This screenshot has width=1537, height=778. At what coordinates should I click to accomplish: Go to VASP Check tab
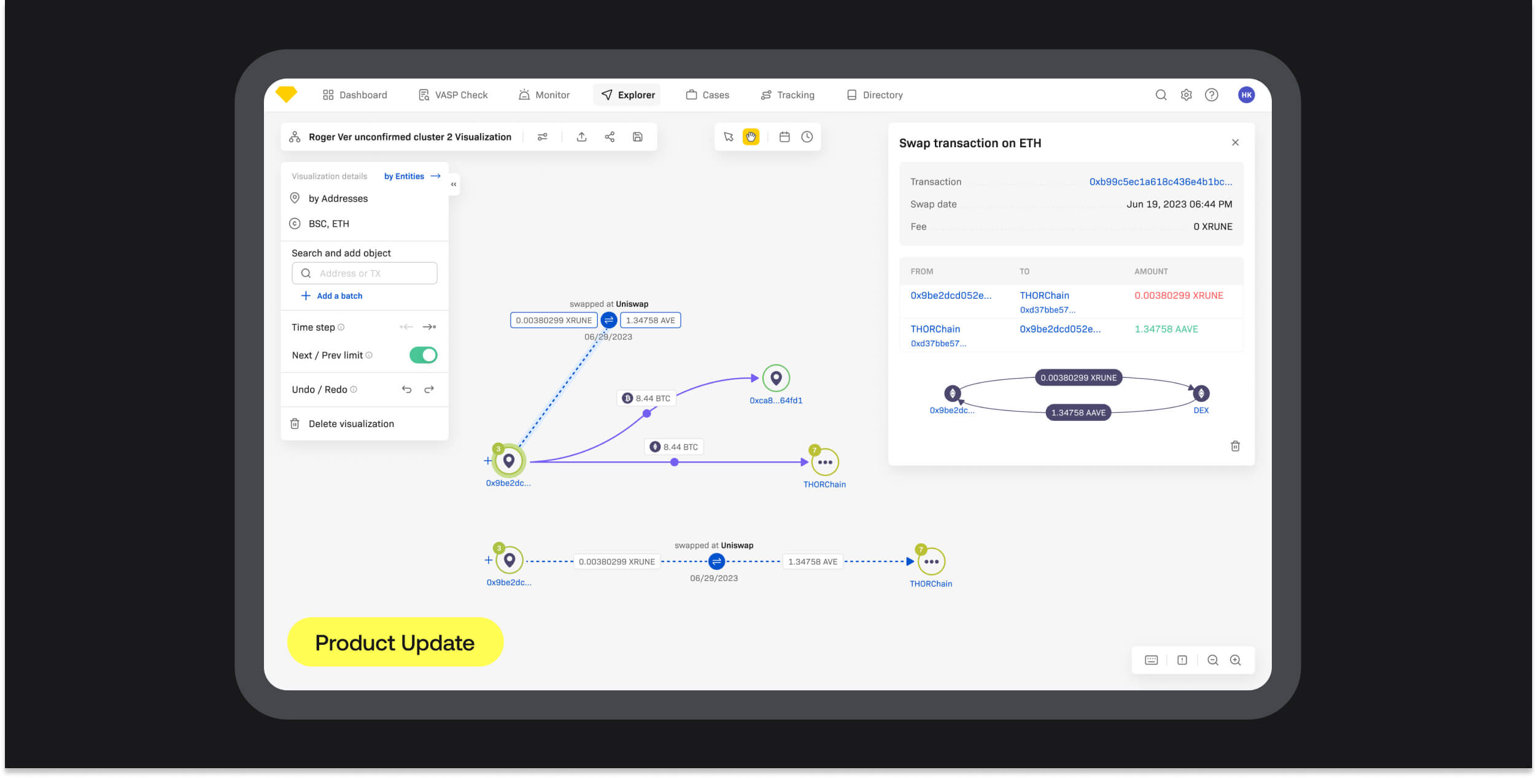click(x=453, y=95)
